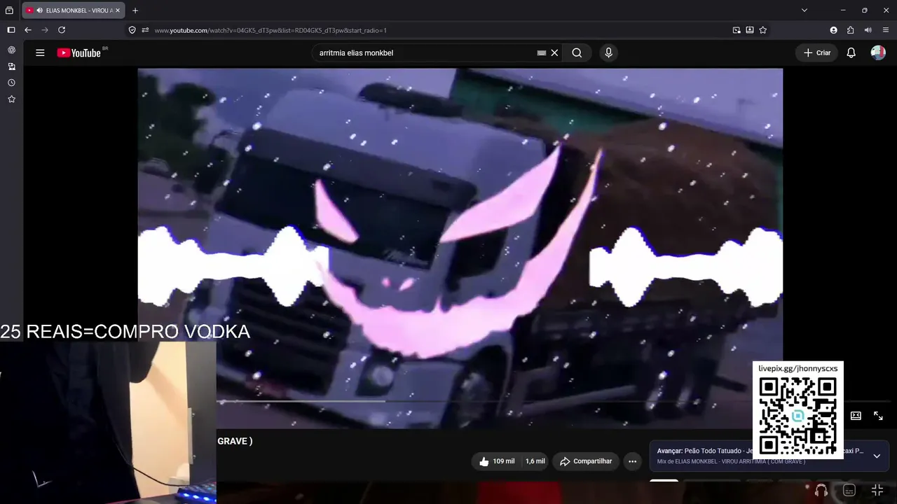This screenshot has width=897, height=504.
Task: Expand the list-all-tabs chevron
Action: coord(804,10)
